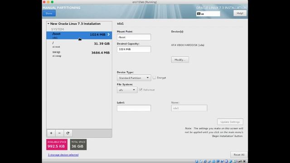Click the red close window button
The image size is (290, 163).
click(44, 2)
